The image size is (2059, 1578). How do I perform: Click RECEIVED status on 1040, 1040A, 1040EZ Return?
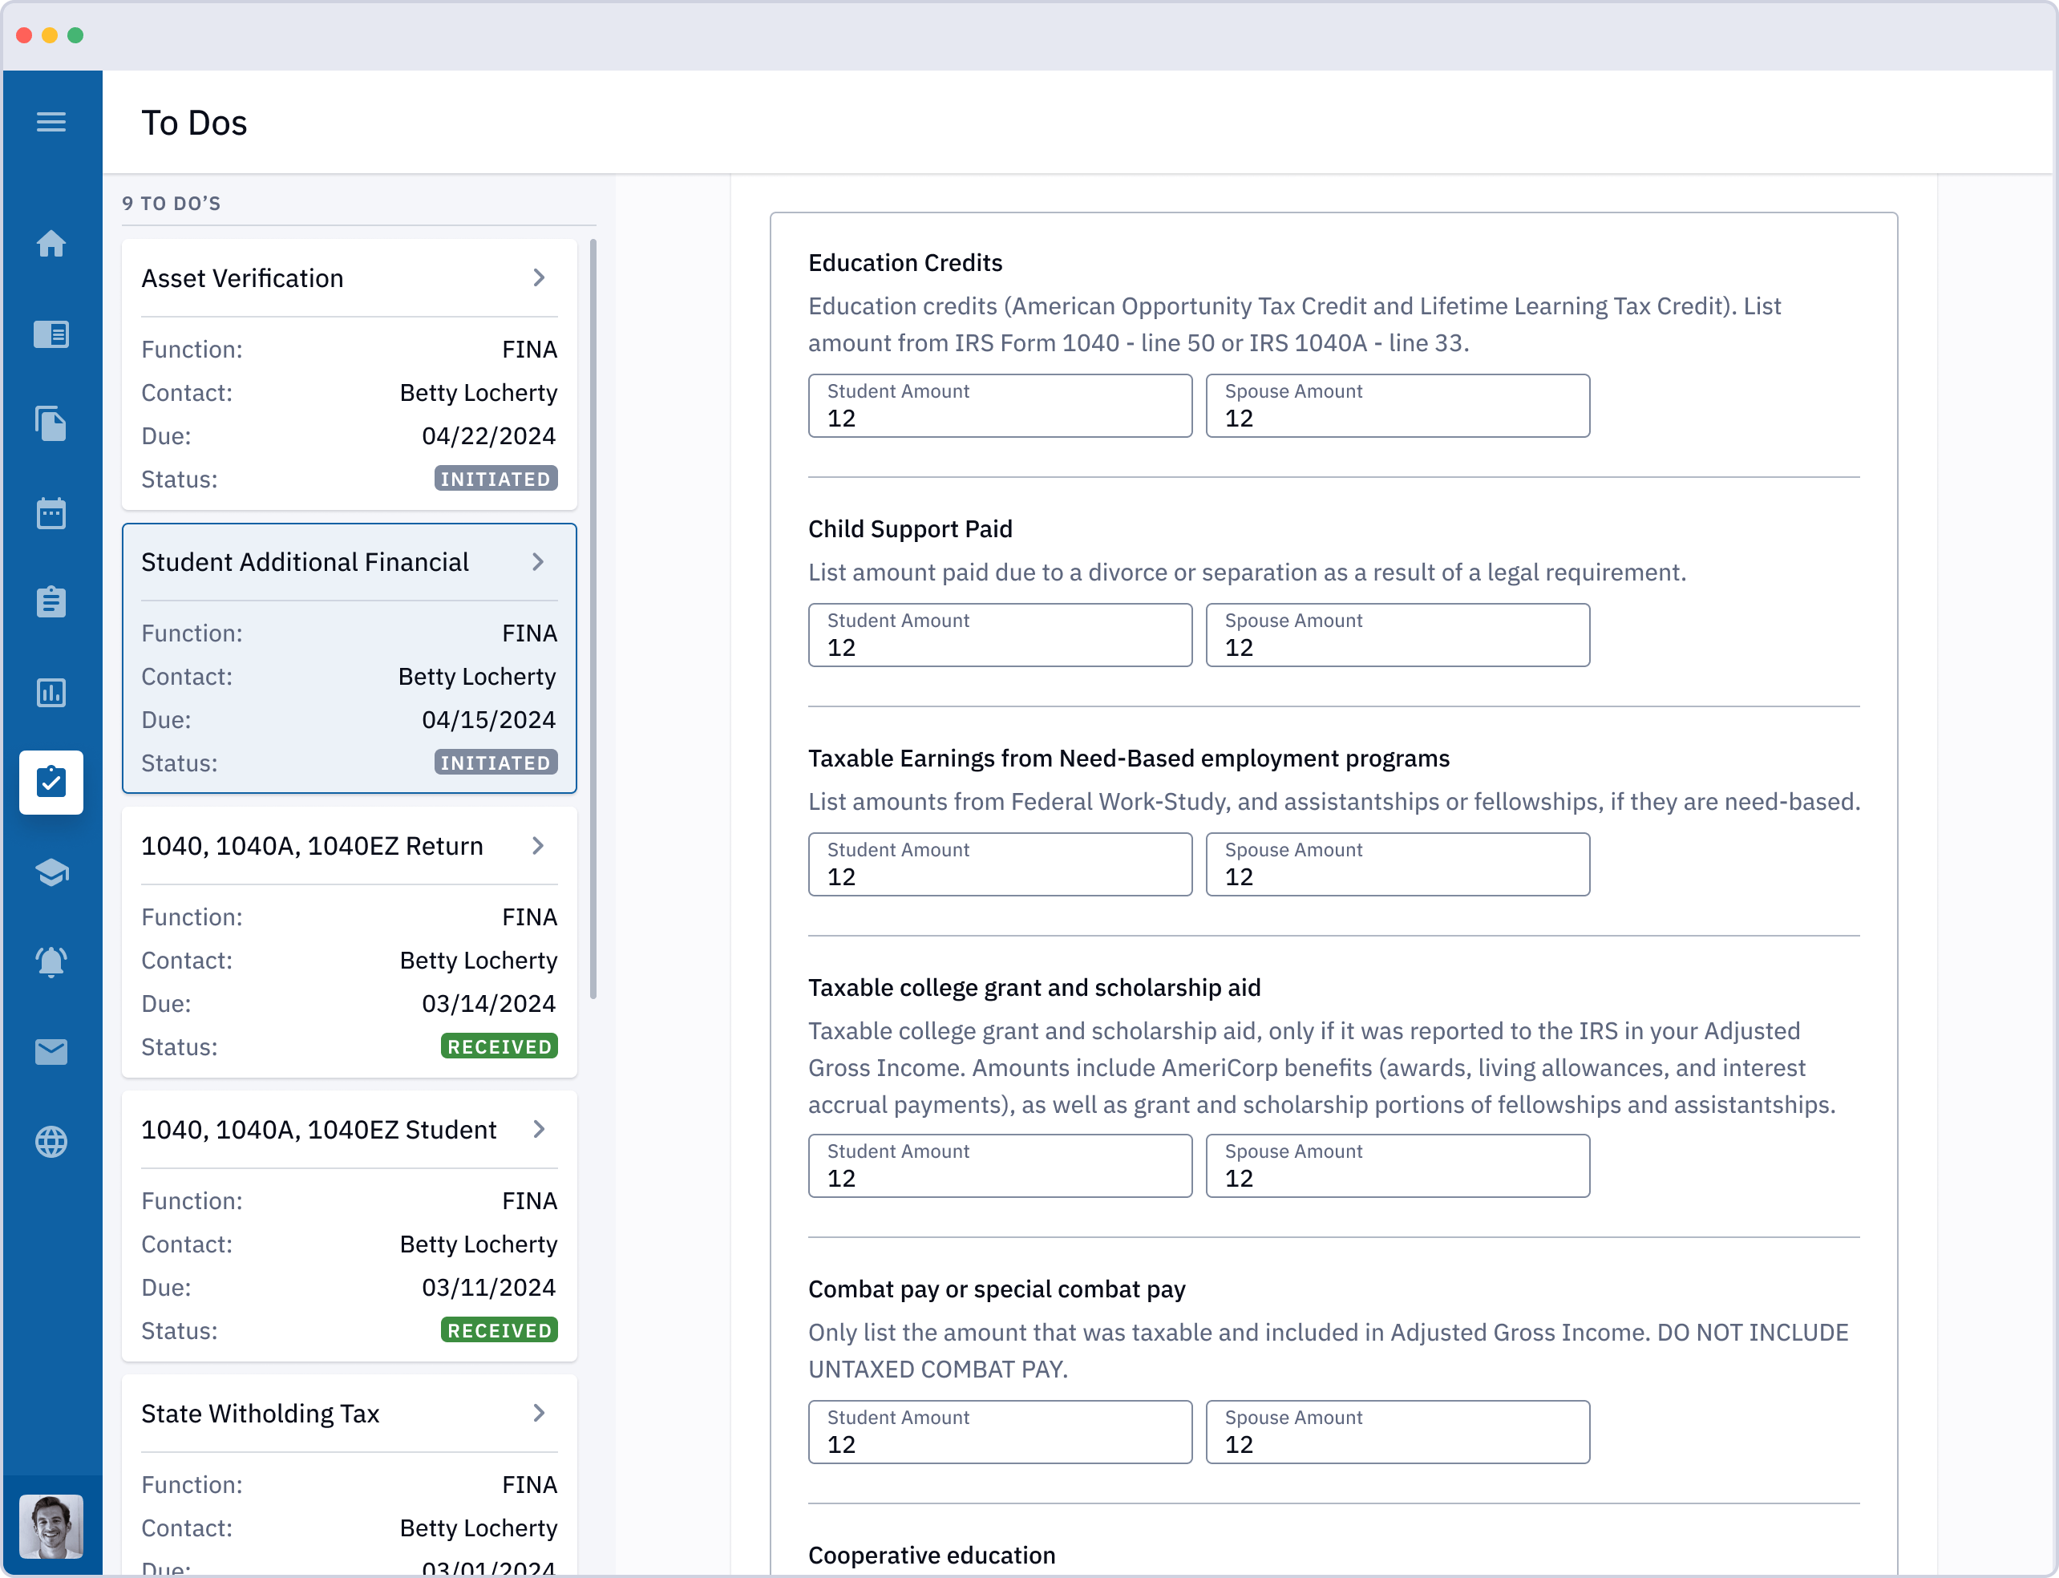(x=499, y=1046)
